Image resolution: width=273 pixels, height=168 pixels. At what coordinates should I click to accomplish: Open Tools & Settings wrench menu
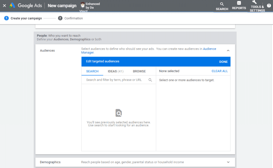257,6
